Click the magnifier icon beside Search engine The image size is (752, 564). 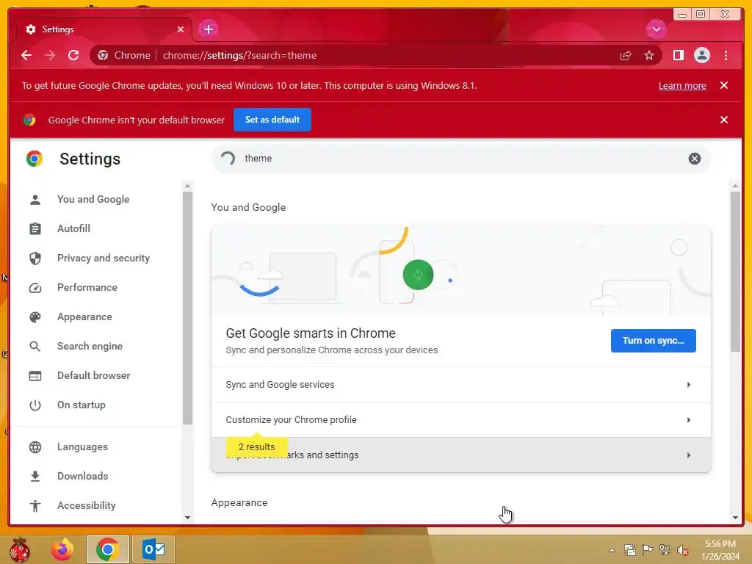[x=35, y=347]
